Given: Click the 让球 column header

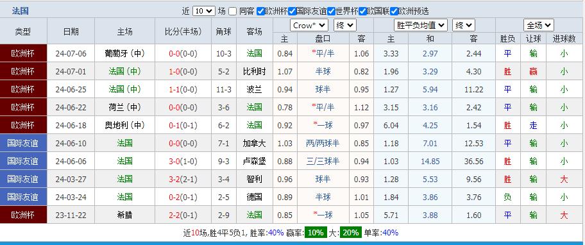Looking at the screenshot, I should tap(534, 38).
